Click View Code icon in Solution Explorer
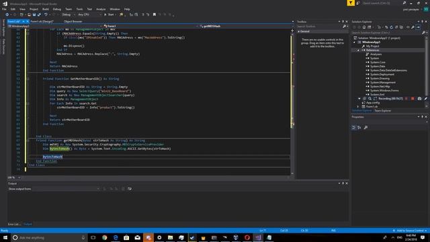 pos(408,27)
